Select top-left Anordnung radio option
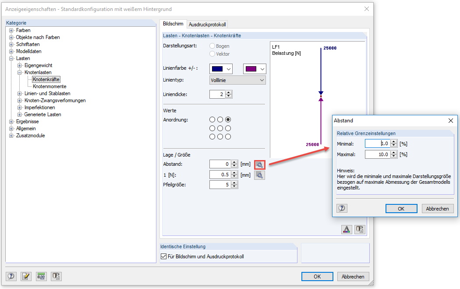Viewport: 460px width, 289px height. pyautogui.click(x=212, y=120)
